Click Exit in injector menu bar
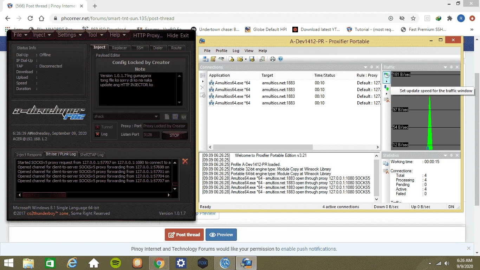This screenshot has height=270, width=480. 185,35
